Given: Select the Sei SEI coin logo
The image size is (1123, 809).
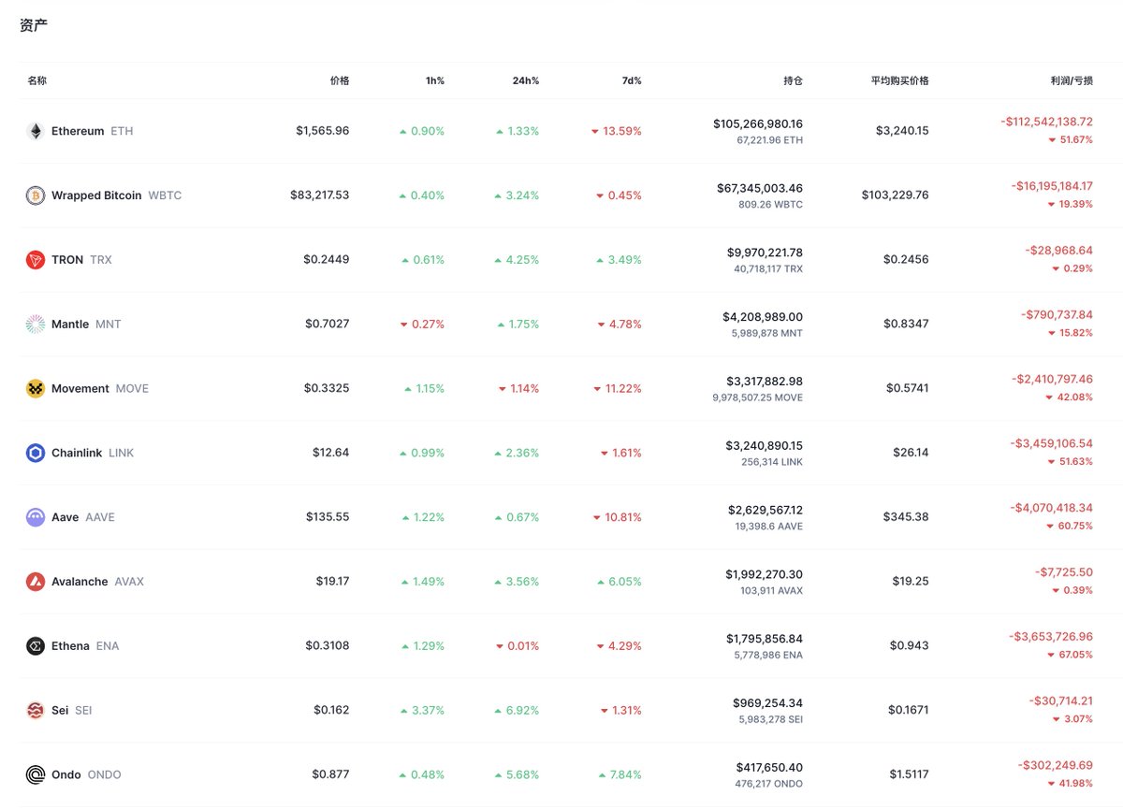Looking at the screenshot, I should click(x=35, y=710).
